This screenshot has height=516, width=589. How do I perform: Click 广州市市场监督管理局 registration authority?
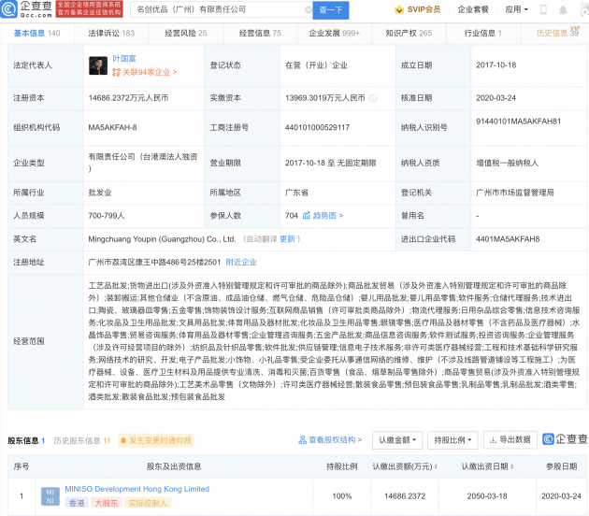515,193
